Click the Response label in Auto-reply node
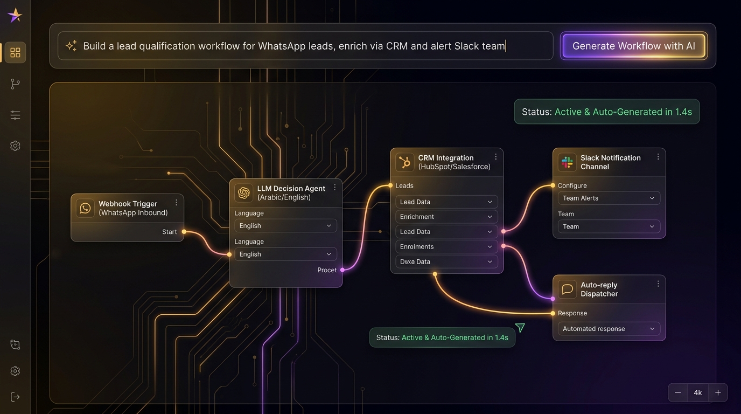The width and height of the screenshot is (741, 414). tap(572, 313)
